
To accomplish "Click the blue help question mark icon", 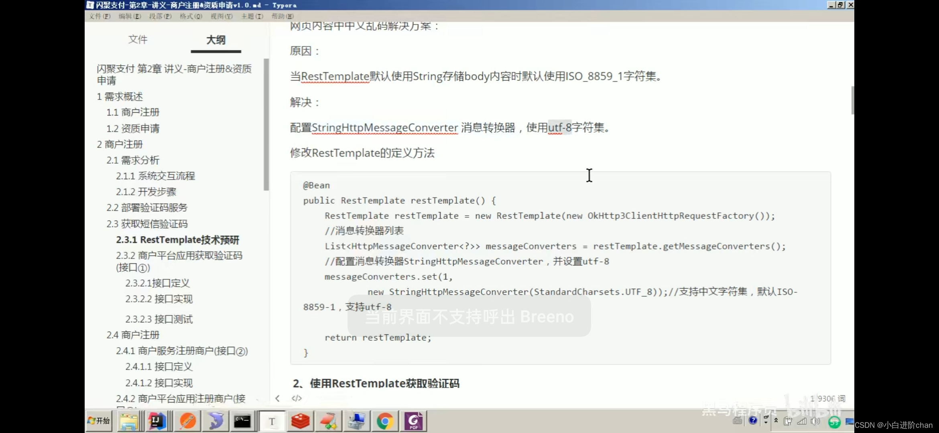I will (753, 420).
